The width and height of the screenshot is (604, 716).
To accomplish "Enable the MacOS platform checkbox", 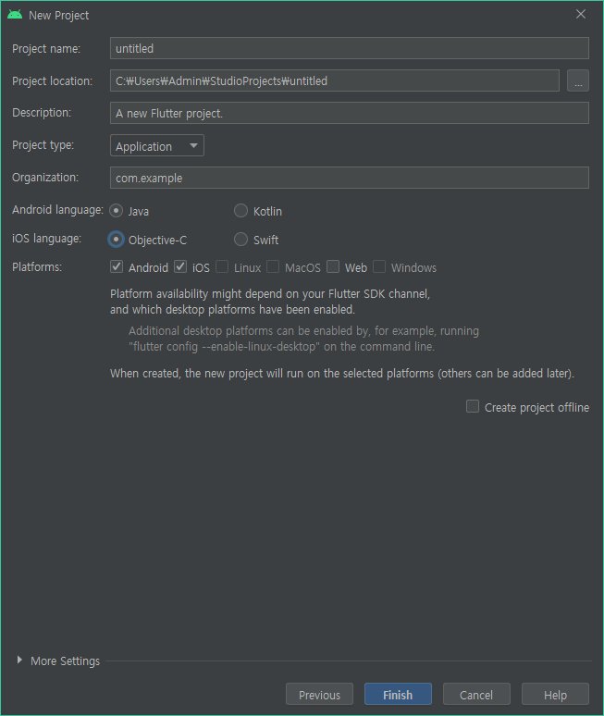I will (x=273, y=266).
